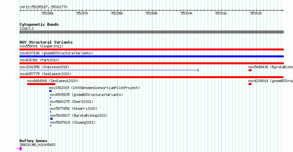Click the 55299k ruler tick label
Image resolution: width=293 pixels, height=152 pixels.
tap(152, 13)
